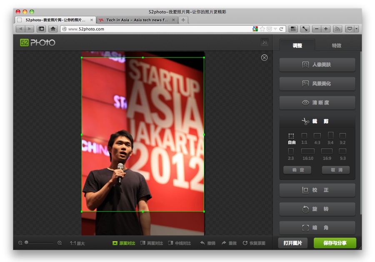375x262 pixels.
Task: Click the Google translate icon in address bar
Action: (x=255, y=29)
